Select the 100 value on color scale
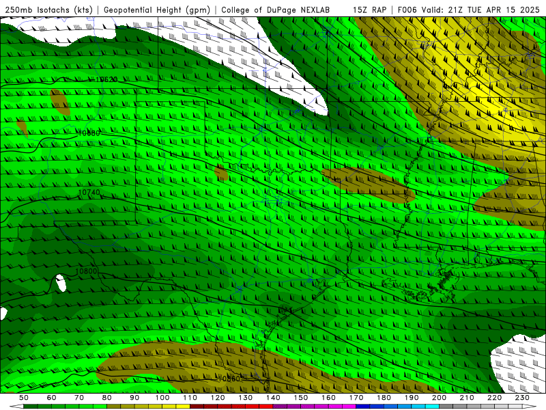 [162, 398]
